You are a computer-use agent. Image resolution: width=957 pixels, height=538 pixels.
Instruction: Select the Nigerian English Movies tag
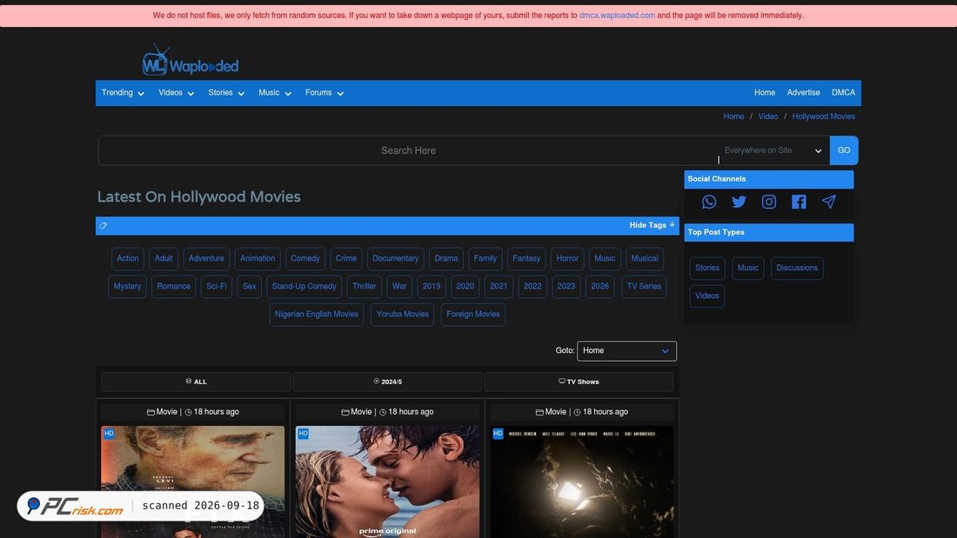[316, 315]
